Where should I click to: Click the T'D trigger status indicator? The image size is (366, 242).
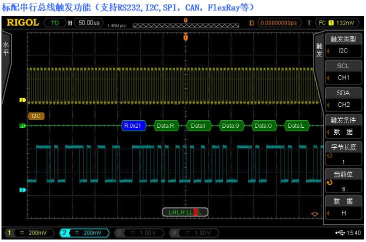tap(54, 23)
